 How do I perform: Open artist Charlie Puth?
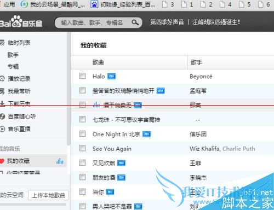click(x=239, y=149)
